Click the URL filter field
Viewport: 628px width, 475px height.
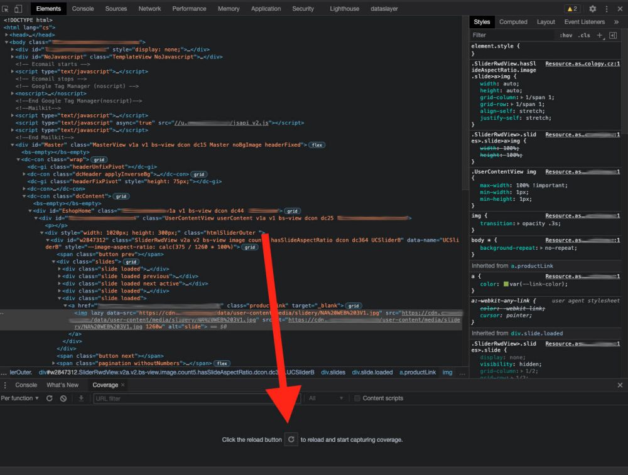197,398
